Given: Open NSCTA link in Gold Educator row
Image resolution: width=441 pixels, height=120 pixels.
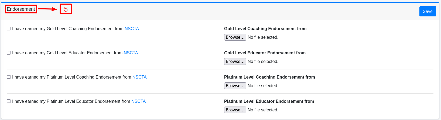Looking at the screenshot, I should (131, 53).
